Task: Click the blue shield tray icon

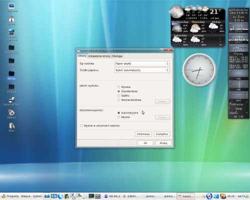Action: 209,196
